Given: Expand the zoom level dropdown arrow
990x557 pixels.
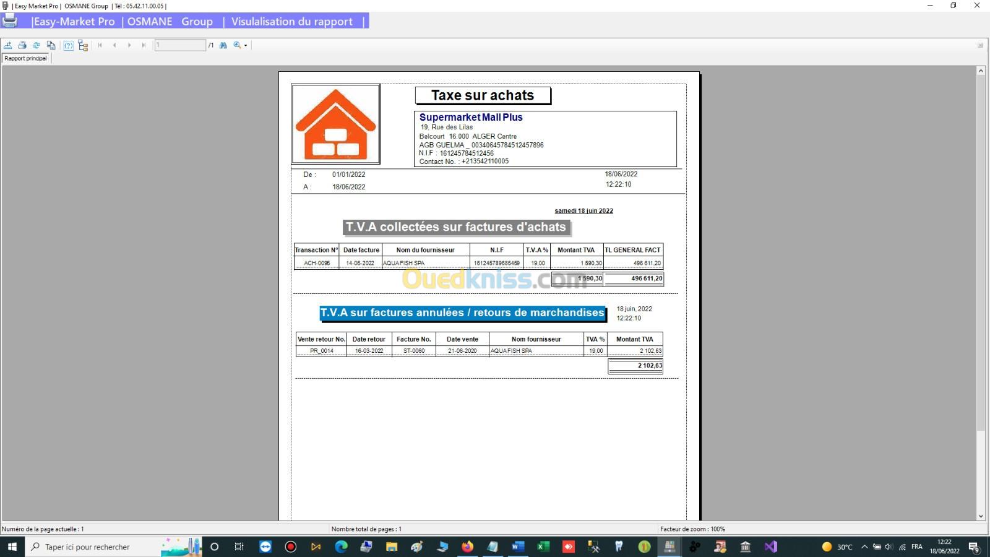Looking at the screenshot, I should point(246,46).
